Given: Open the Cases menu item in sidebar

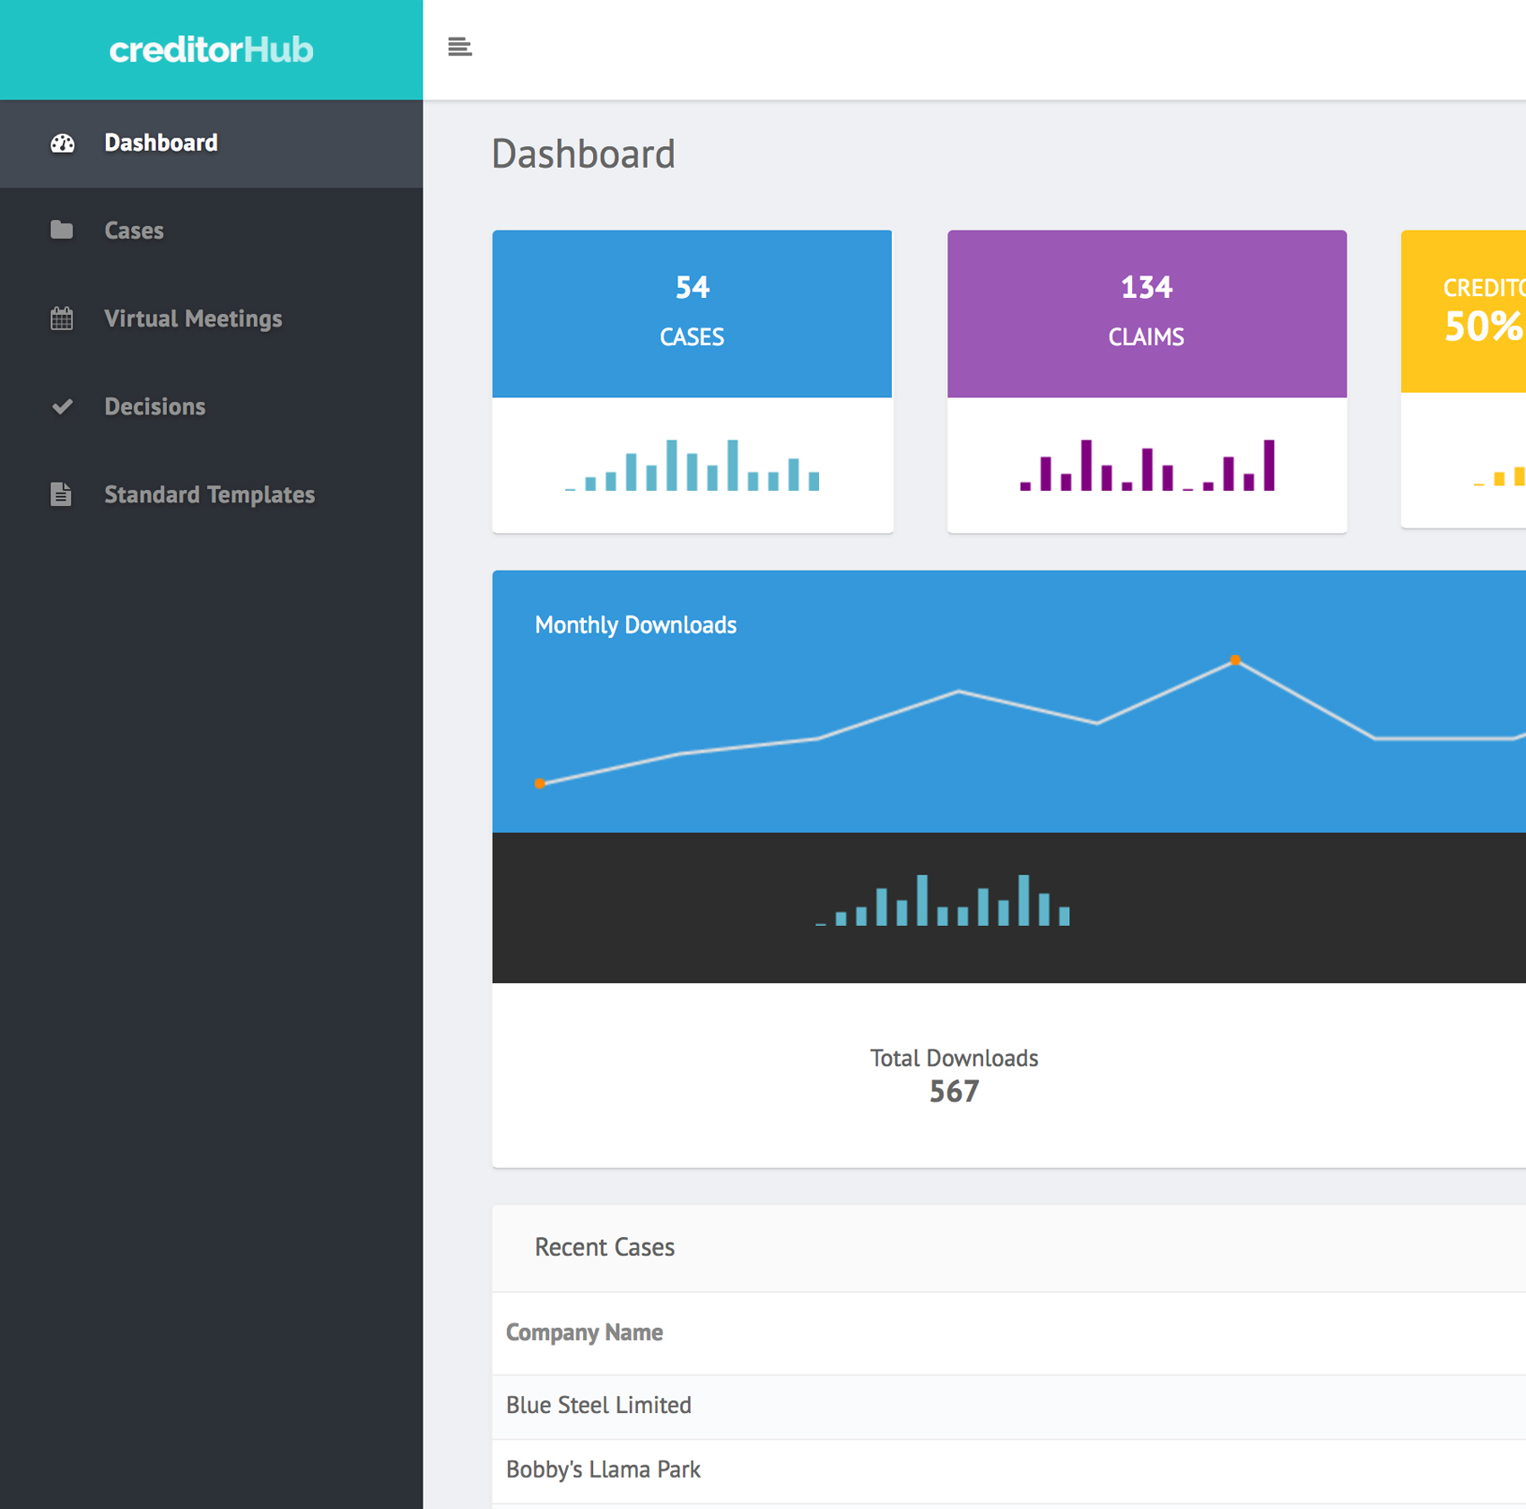Looking at the screenshot, I should coord(133,231).
